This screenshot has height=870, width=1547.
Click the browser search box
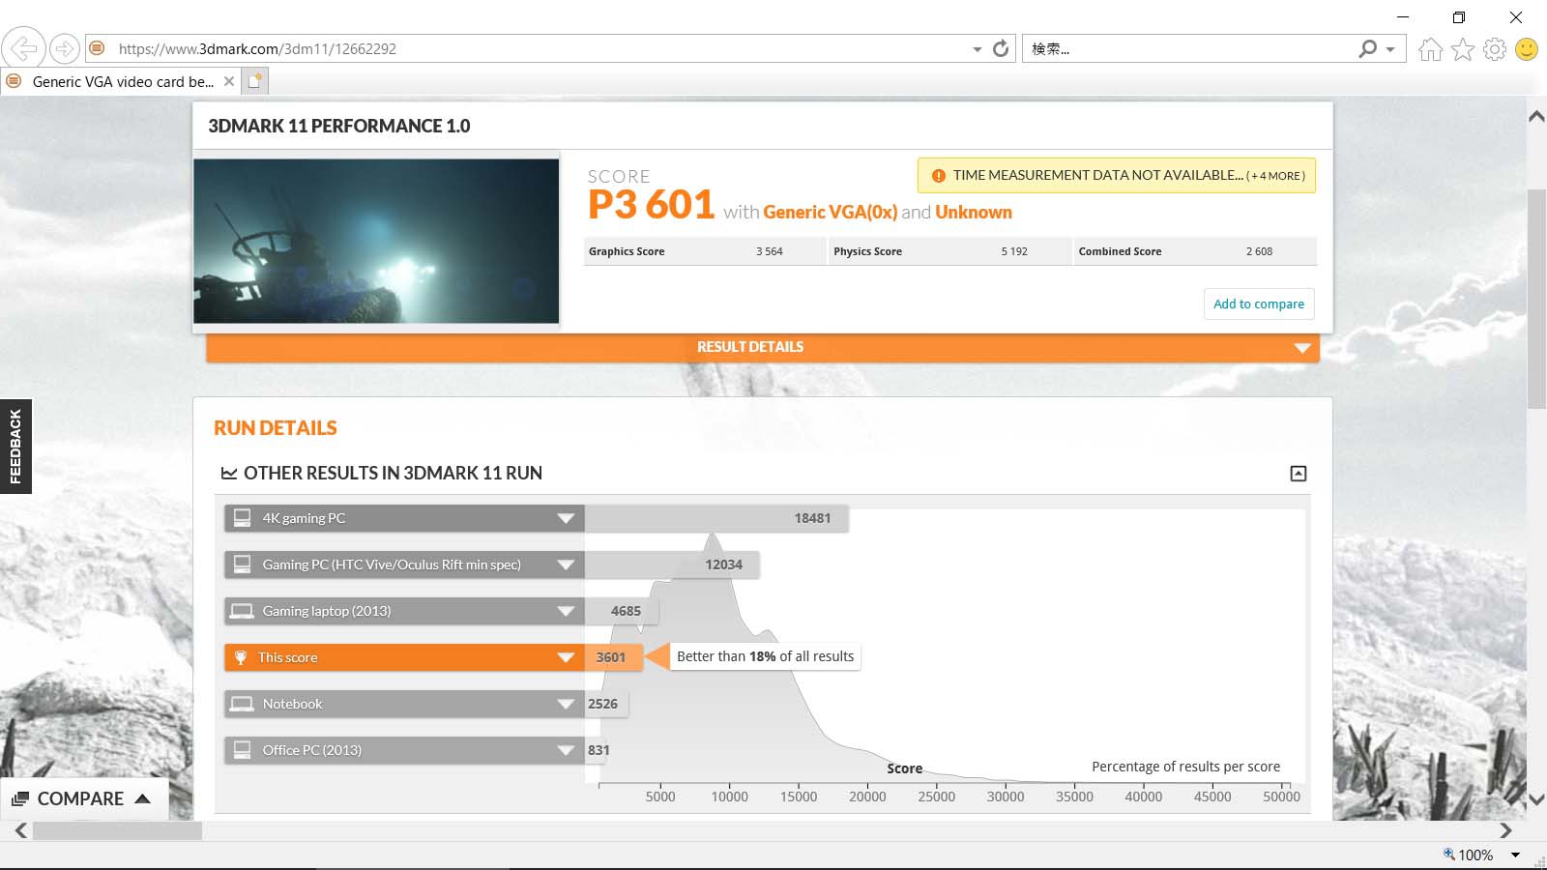[1189, 48]
